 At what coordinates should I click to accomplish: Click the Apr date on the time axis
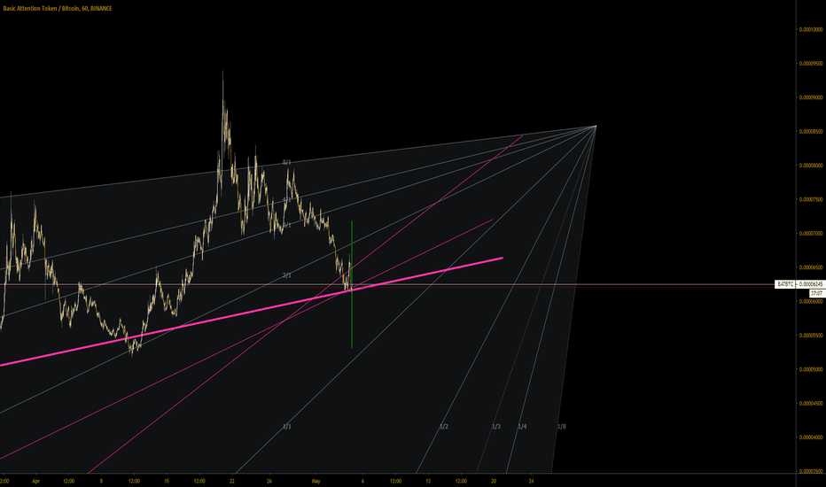35,481
